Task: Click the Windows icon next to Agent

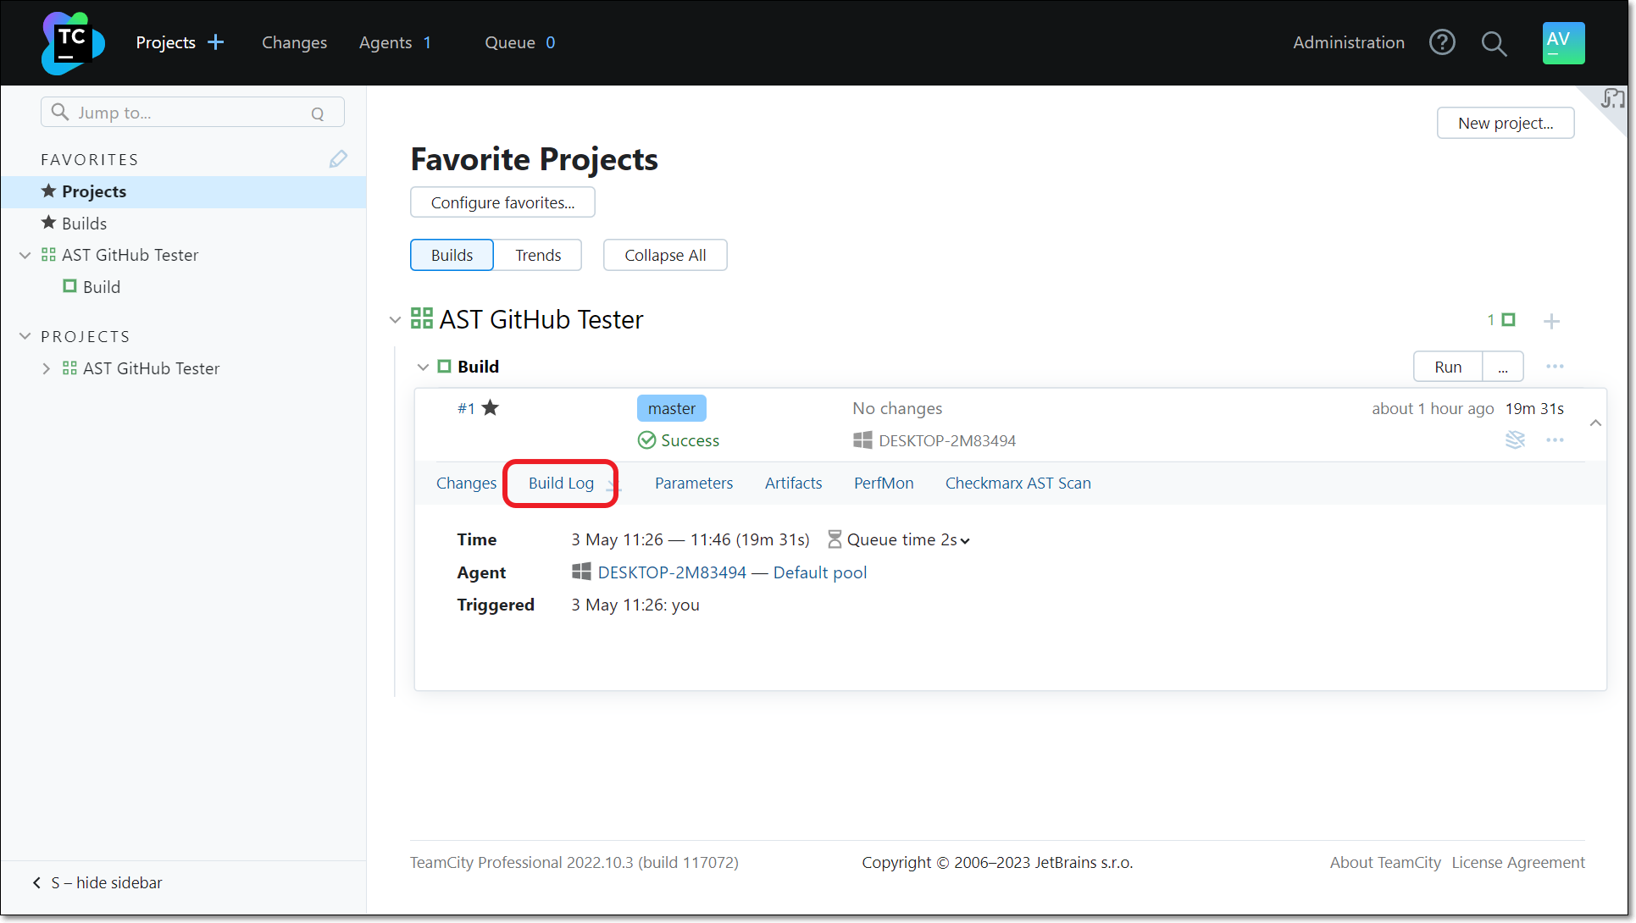Action: pyautogui.click(x=581, y=572)
